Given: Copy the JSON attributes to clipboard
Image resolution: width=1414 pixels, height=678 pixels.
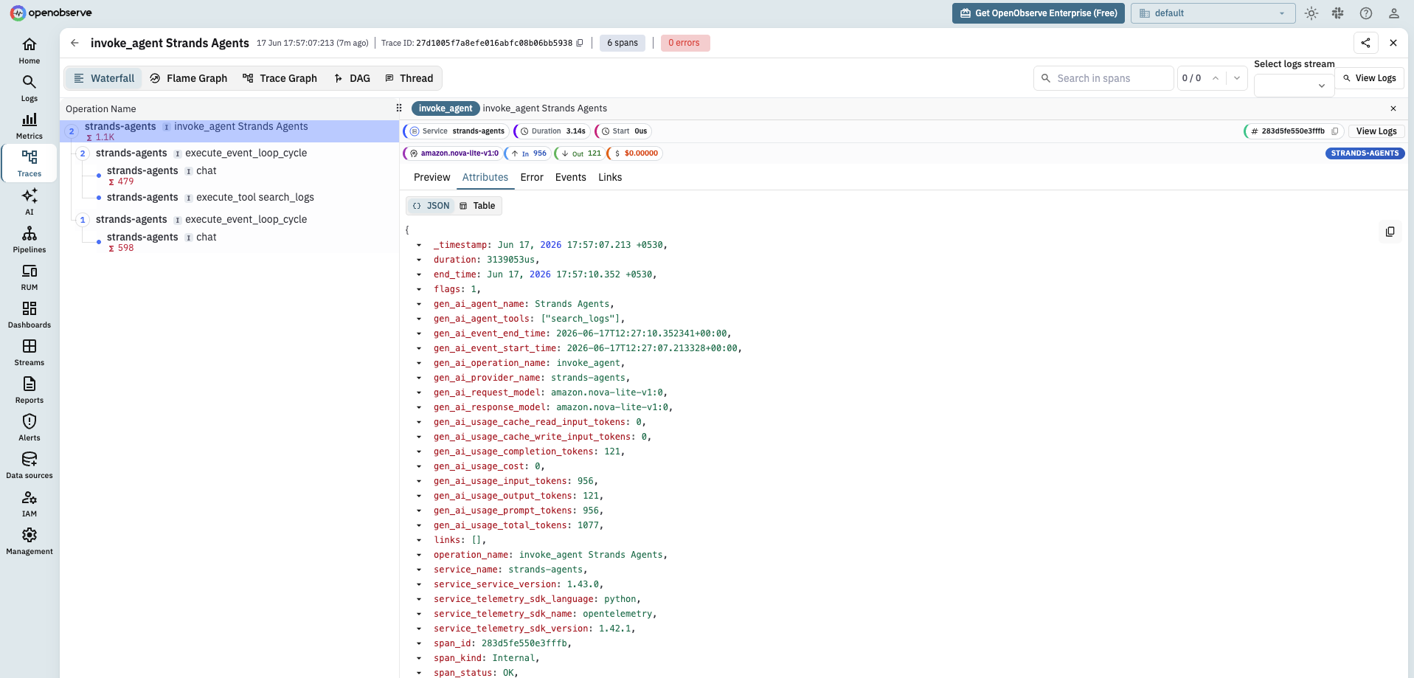Looking at the screenshot, I should click(x=1390, y=232).
